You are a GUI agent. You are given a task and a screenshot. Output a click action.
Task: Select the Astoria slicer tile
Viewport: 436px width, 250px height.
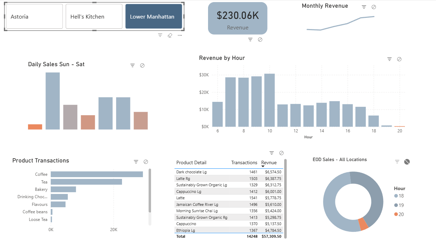point(34,16)
